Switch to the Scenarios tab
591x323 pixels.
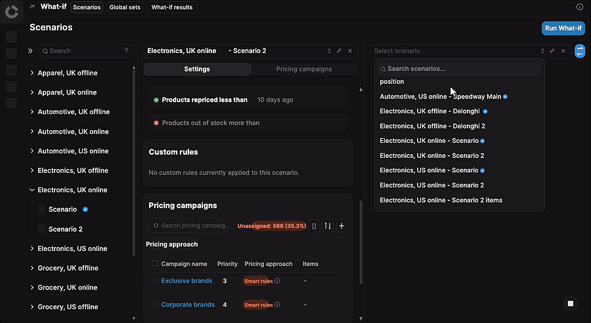[87, 7]
